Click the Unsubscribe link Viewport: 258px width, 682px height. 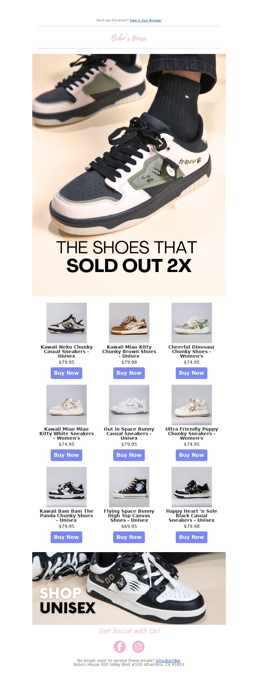coord(168,661)
